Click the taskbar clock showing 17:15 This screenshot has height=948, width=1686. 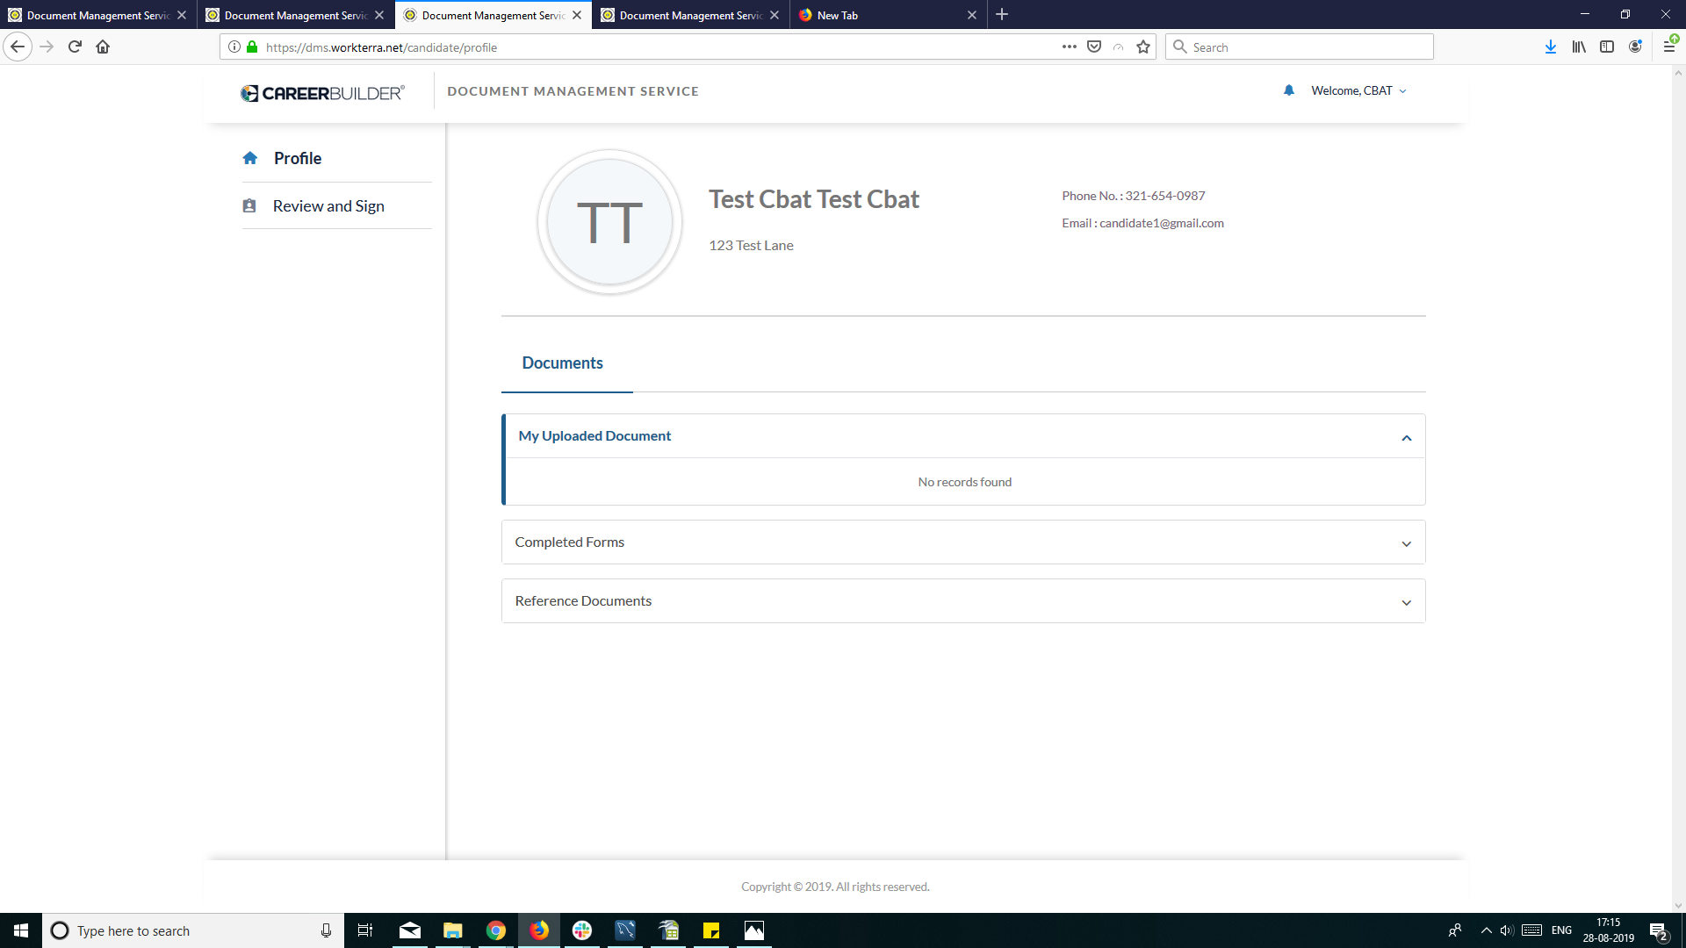(1608, 930)
